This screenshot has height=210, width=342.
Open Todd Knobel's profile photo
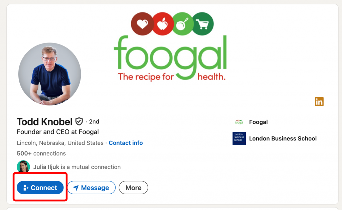pos(49,74)
